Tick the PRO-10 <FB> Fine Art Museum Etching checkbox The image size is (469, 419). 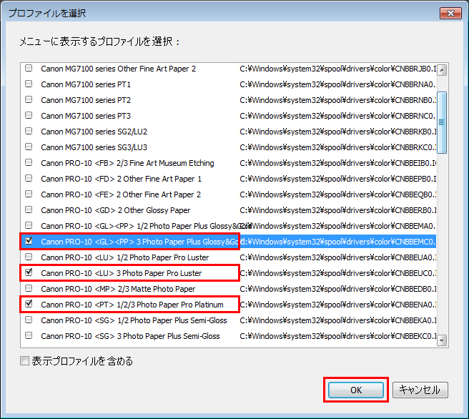tap(29, 162)
